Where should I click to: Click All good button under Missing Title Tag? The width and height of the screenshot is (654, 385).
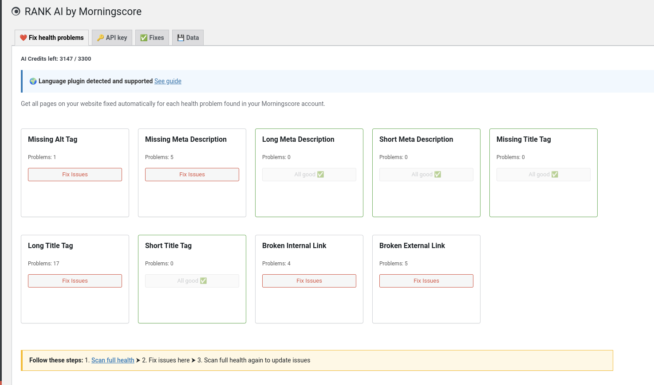pyautogui.click(x=544, y=175)
